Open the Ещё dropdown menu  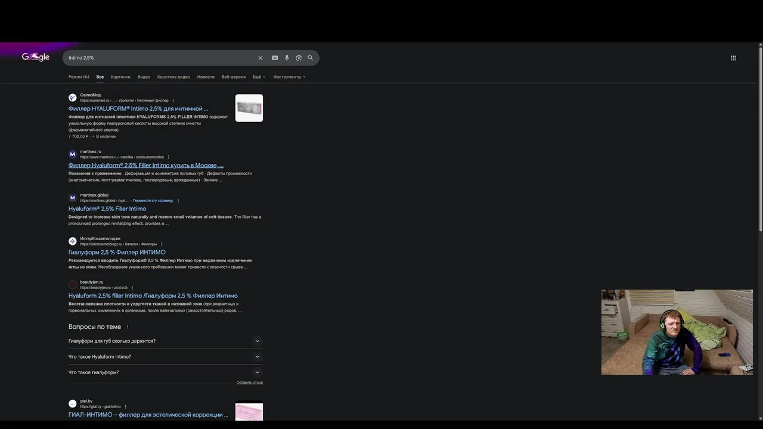259,77
